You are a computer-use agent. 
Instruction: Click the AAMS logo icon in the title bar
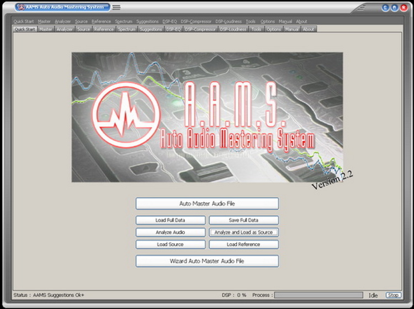coord(22,7)
